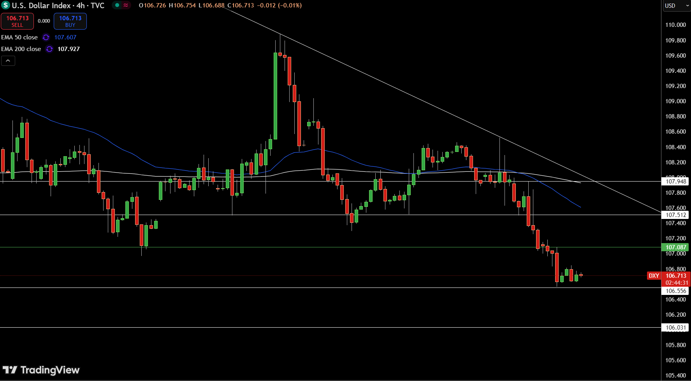Click the 105.400 price scale tick
The height and width of the screenshot is (381, 691).
(675, 376)
